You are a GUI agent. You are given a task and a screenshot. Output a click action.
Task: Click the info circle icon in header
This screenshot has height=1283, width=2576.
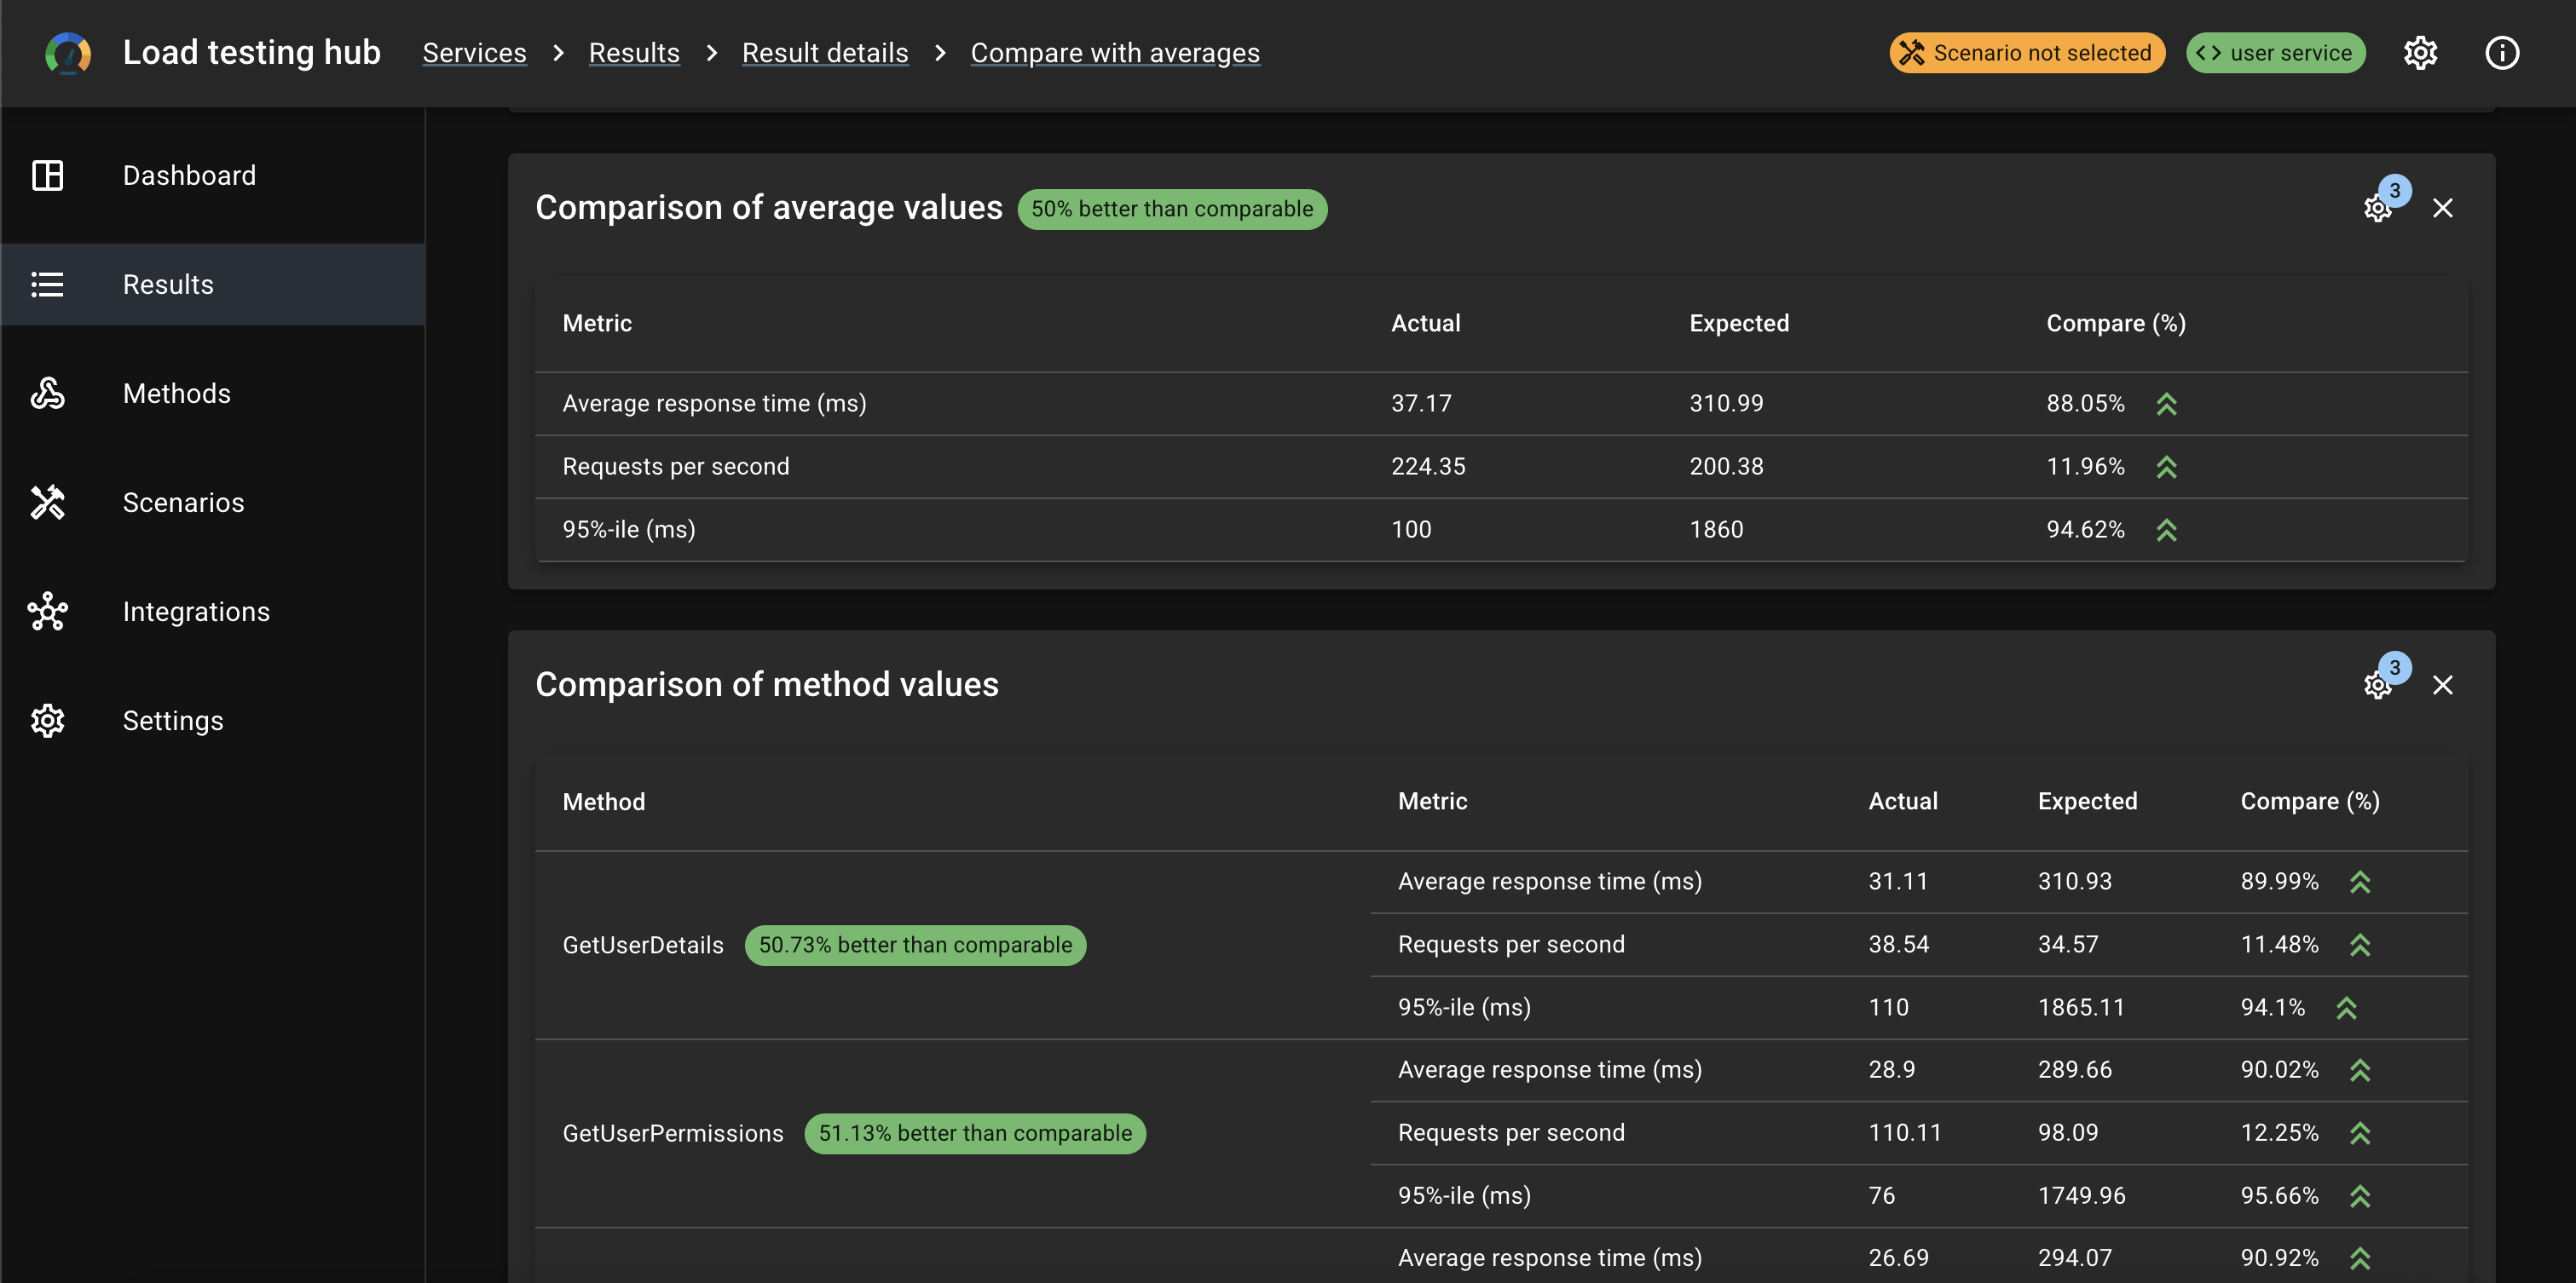[x=2502, y=53]
